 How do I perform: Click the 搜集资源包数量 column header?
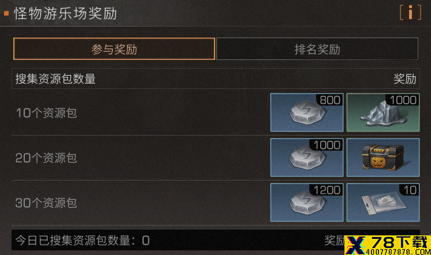coord(55,79)
